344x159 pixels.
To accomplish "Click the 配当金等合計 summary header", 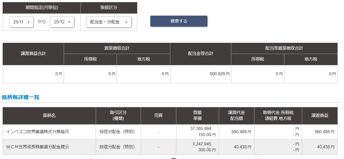I will coord(201,54).
